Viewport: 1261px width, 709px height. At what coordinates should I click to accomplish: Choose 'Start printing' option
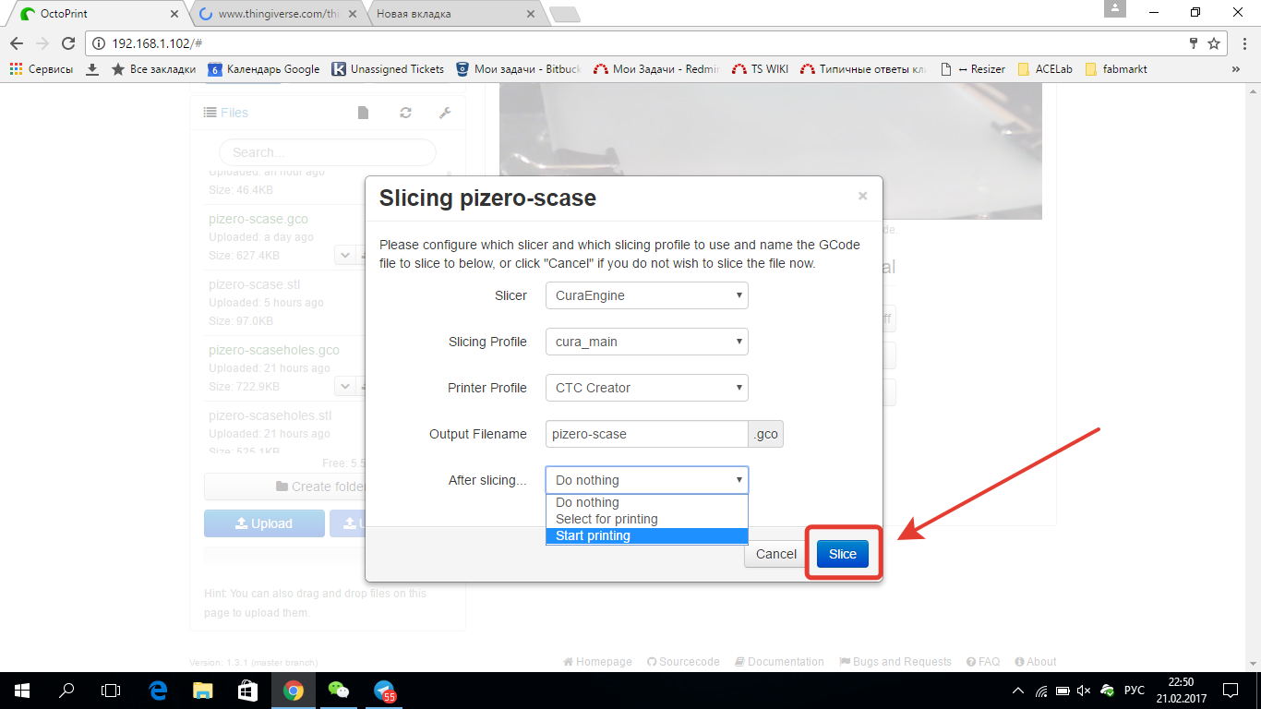[646, 535]
